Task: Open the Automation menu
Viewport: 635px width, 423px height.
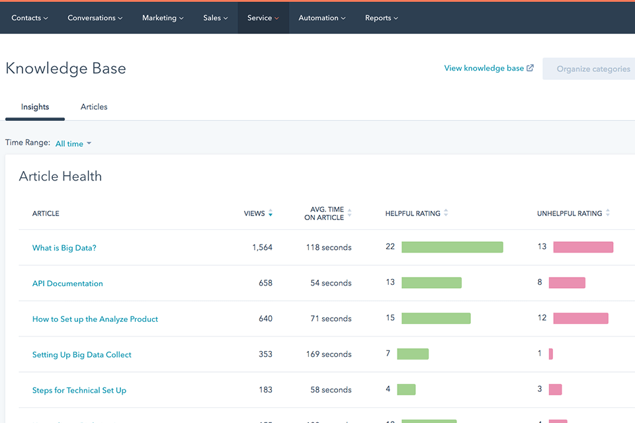Action: 321,18
